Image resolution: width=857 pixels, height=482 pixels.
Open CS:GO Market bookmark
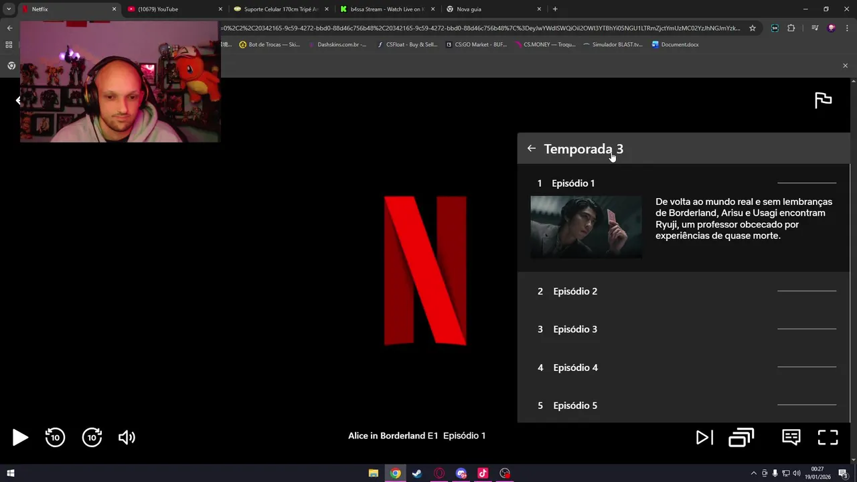(x=477, y=45)
